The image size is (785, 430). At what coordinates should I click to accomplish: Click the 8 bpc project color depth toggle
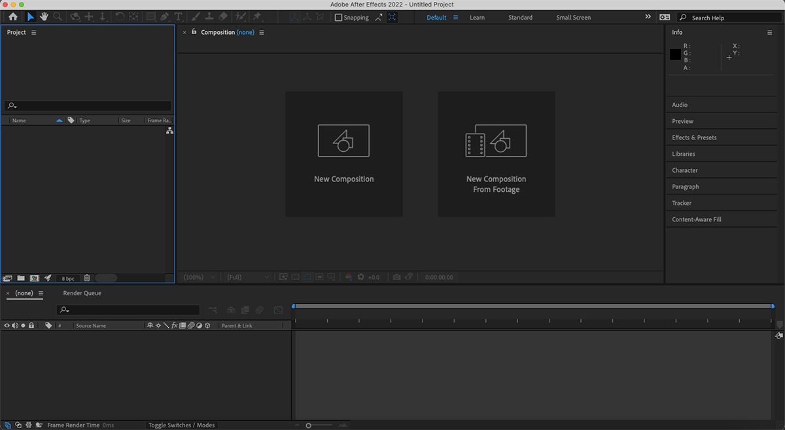(67, 278)
